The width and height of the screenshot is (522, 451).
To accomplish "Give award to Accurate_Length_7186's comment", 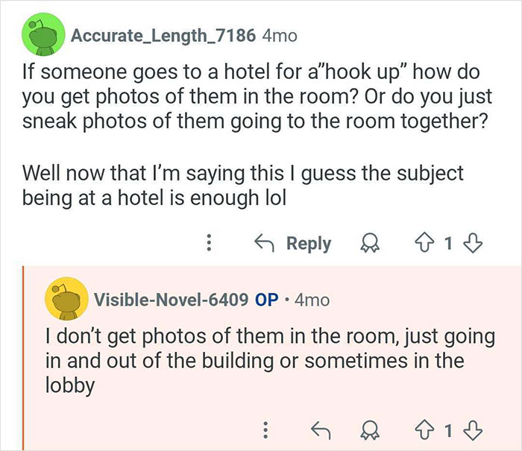I will click(x=370, y=244).
